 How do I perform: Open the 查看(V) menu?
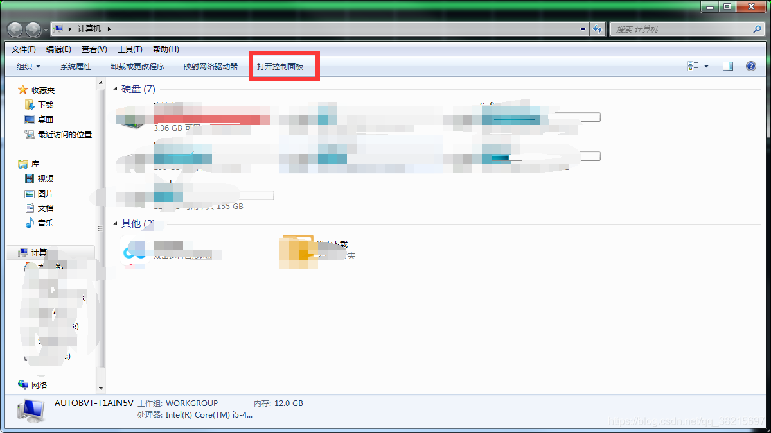pyautogui.click(x=94, y=49)
